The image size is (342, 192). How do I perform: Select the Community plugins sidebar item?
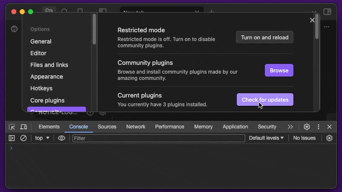pyautogui.click(x=57, y=109)
